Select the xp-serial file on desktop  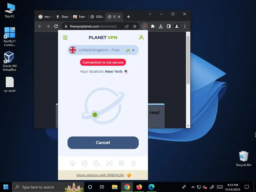tap(10, 84)
